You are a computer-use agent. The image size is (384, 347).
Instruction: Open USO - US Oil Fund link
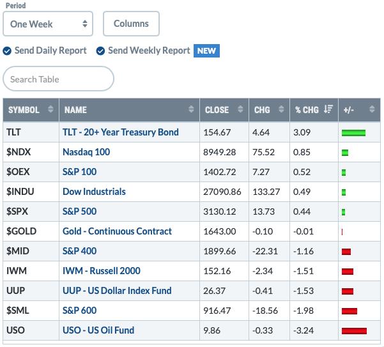[98, 330]
